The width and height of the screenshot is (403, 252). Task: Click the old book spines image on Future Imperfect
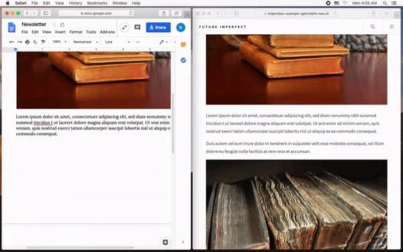coord(297,204)
